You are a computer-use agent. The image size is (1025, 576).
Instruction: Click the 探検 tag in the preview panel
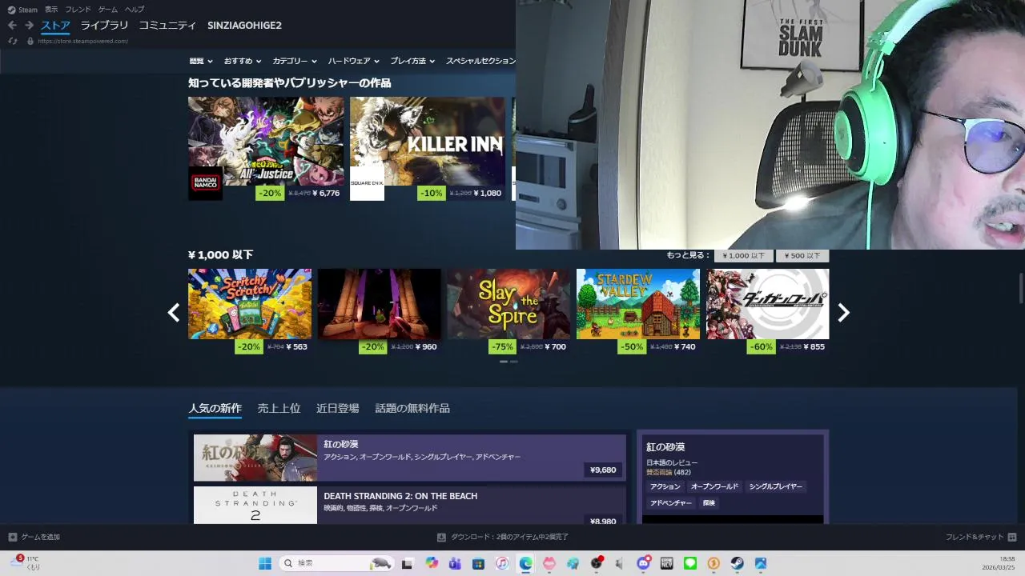pos(709,503)
